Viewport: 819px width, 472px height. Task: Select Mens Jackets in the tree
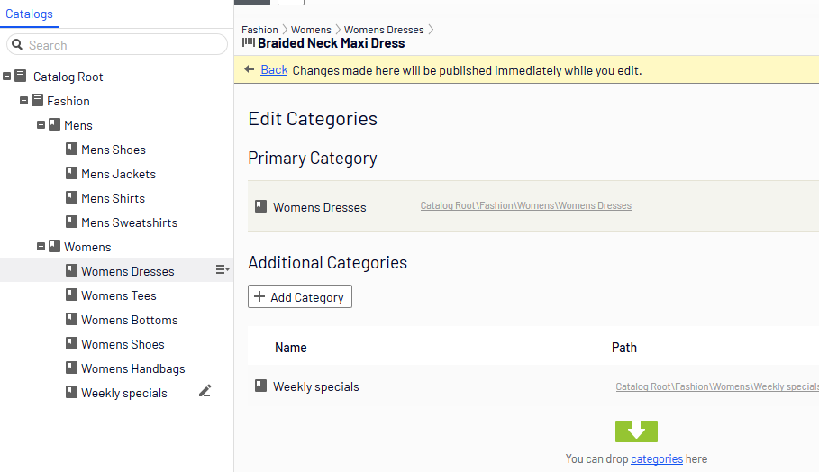[119, 174]
